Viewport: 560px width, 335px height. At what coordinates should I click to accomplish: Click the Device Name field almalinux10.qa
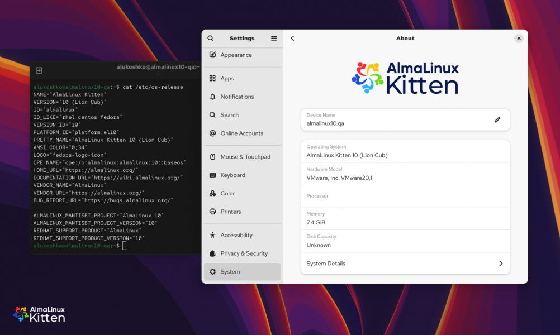[405, 120]
